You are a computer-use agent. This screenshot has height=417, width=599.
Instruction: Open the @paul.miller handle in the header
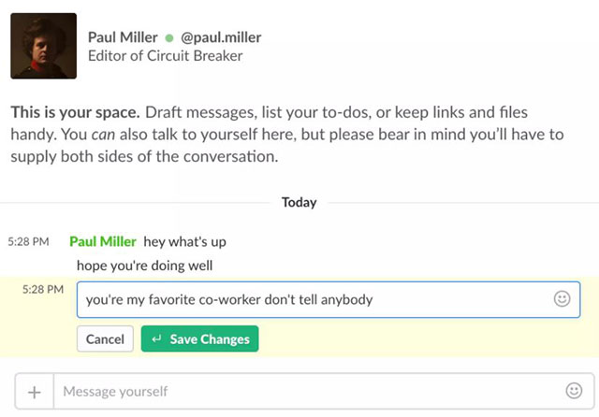tap(221, 37)
